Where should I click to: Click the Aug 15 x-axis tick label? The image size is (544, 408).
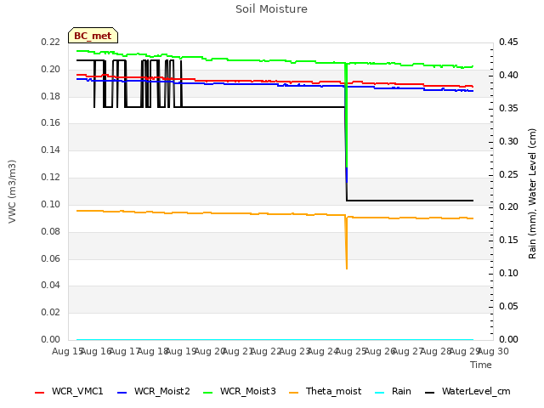(x=67, y=351)
